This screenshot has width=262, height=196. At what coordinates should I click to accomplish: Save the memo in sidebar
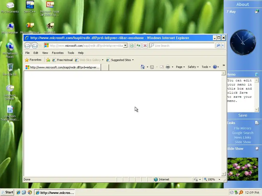[x=243, y=115]
